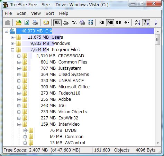Click the Adobe folder icon
Viewport: 164px width, 156px height.
tap(25, 99)
